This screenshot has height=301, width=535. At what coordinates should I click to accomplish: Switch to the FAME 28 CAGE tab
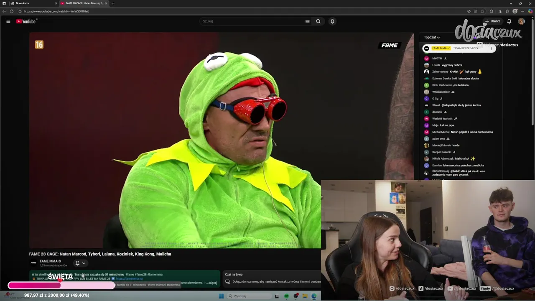coord(84,3)
